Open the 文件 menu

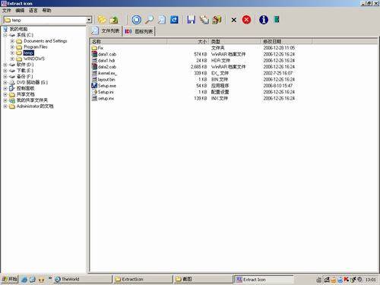pyautogui.click(x=7, y=11)
